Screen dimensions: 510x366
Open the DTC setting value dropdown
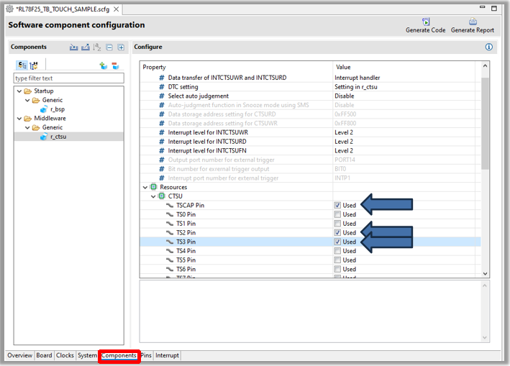click(x=404, y=87)
